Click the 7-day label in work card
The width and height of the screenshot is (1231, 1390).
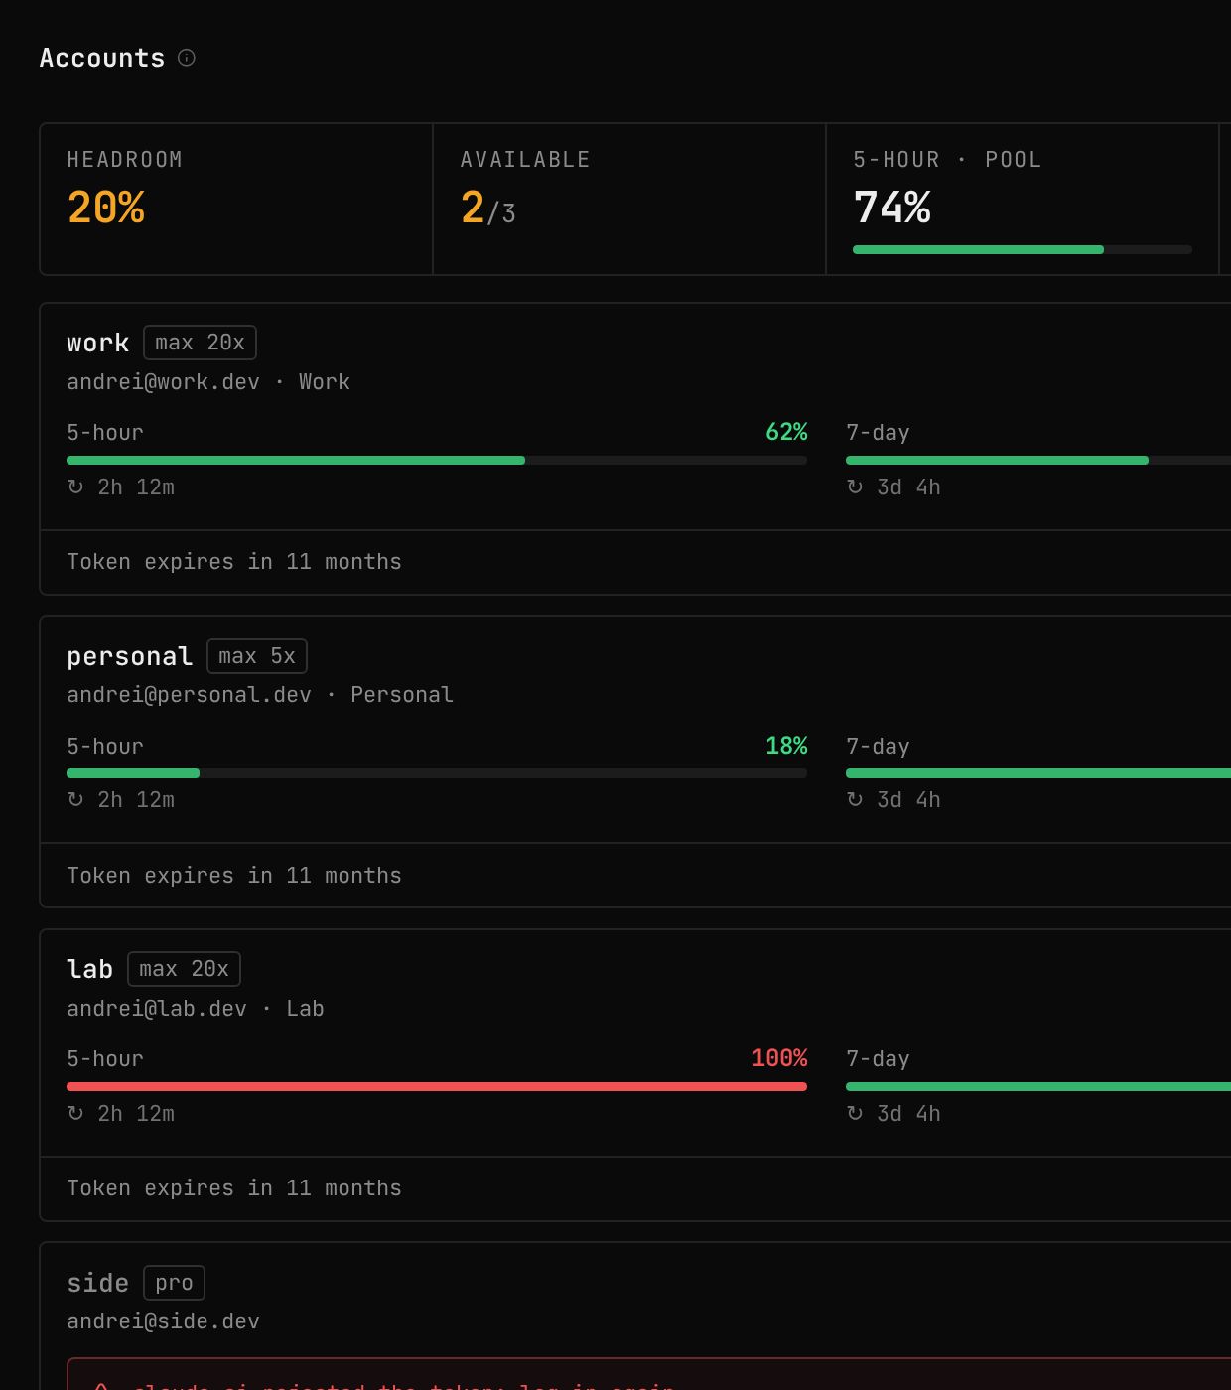click(878, 433)
